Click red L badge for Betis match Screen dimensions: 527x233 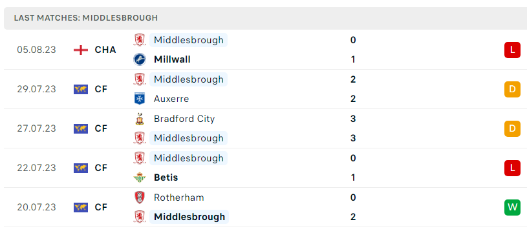[x=512, y=168]
